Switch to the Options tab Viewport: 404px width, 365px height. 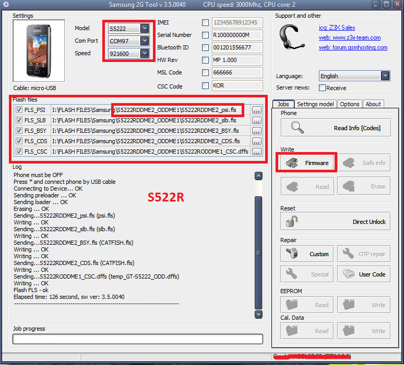(349, 104)
